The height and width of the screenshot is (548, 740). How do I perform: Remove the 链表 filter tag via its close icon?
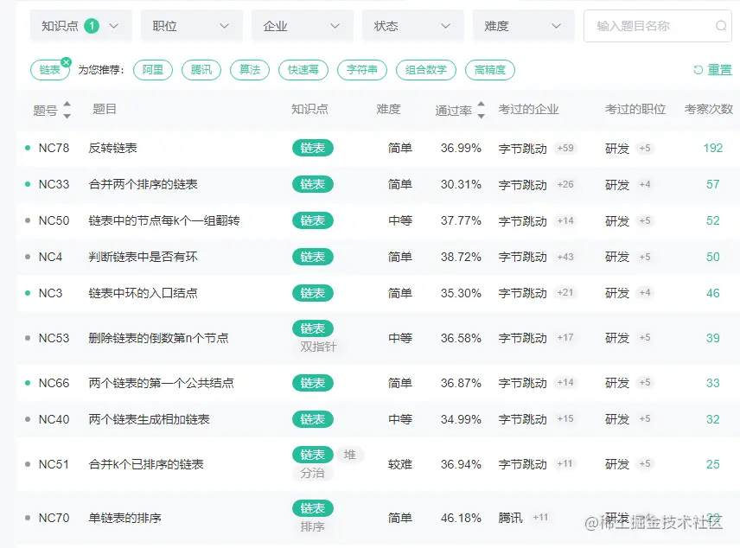coord(66,62)
